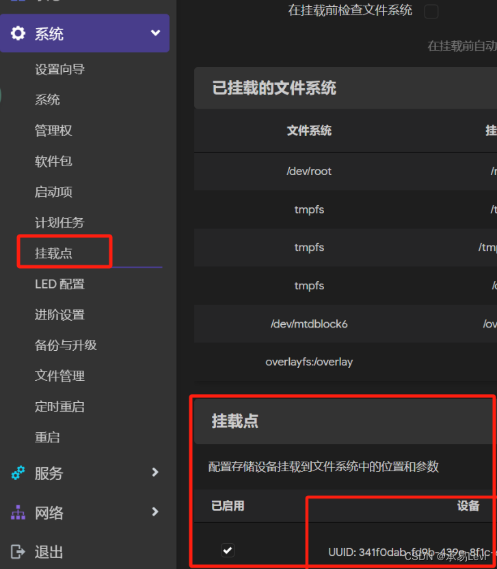Open 计划任务 menu item
The image size is (497, 569).
click(x=60, y=222)
